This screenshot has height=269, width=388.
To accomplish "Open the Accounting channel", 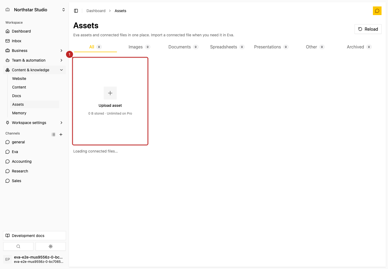I will coord(34,161).
